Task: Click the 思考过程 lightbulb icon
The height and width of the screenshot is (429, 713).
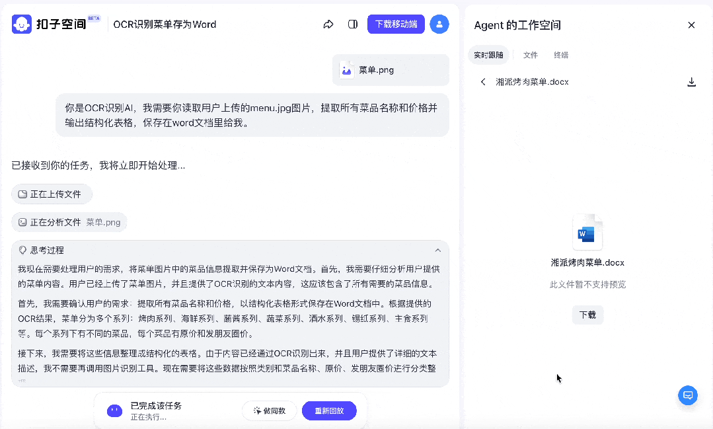Action: (x=22, y=251)
